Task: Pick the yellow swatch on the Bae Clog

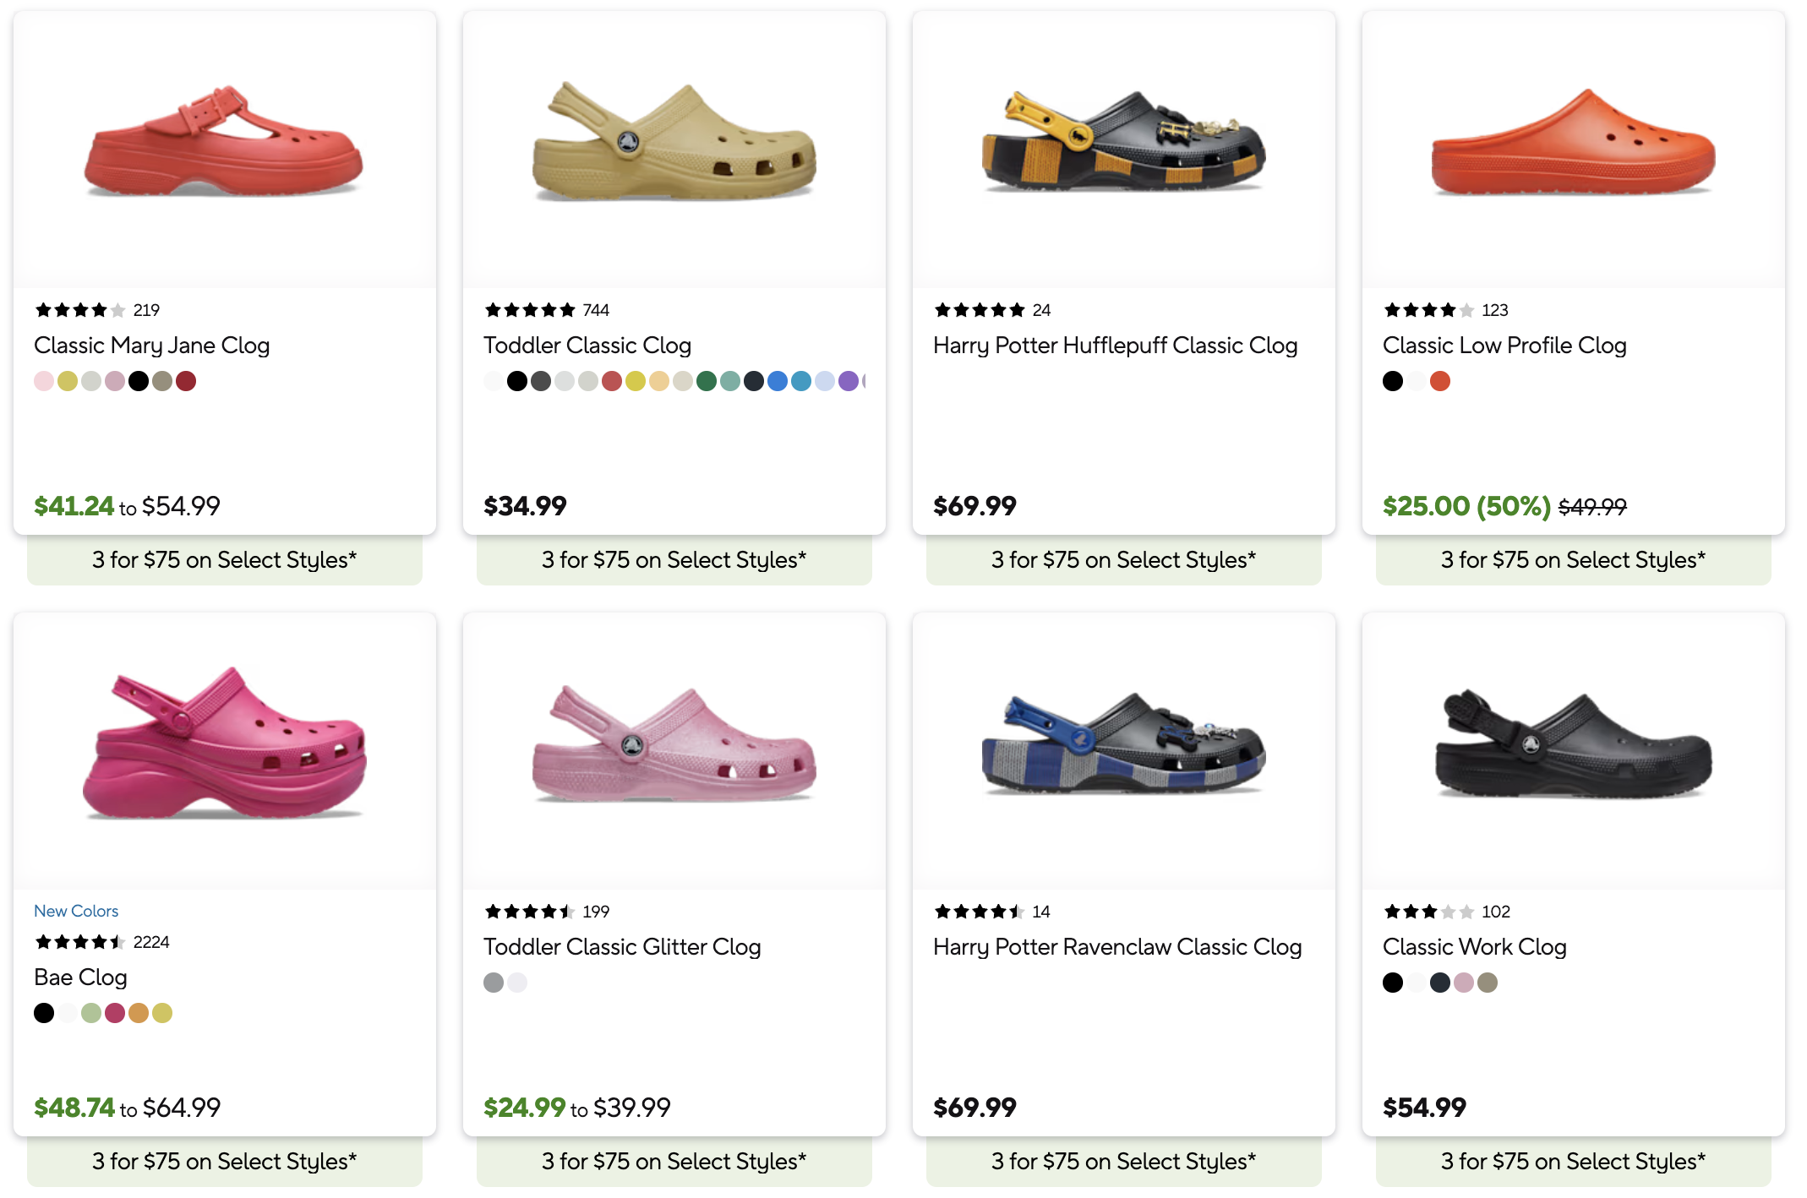Action: point(163,1013)
